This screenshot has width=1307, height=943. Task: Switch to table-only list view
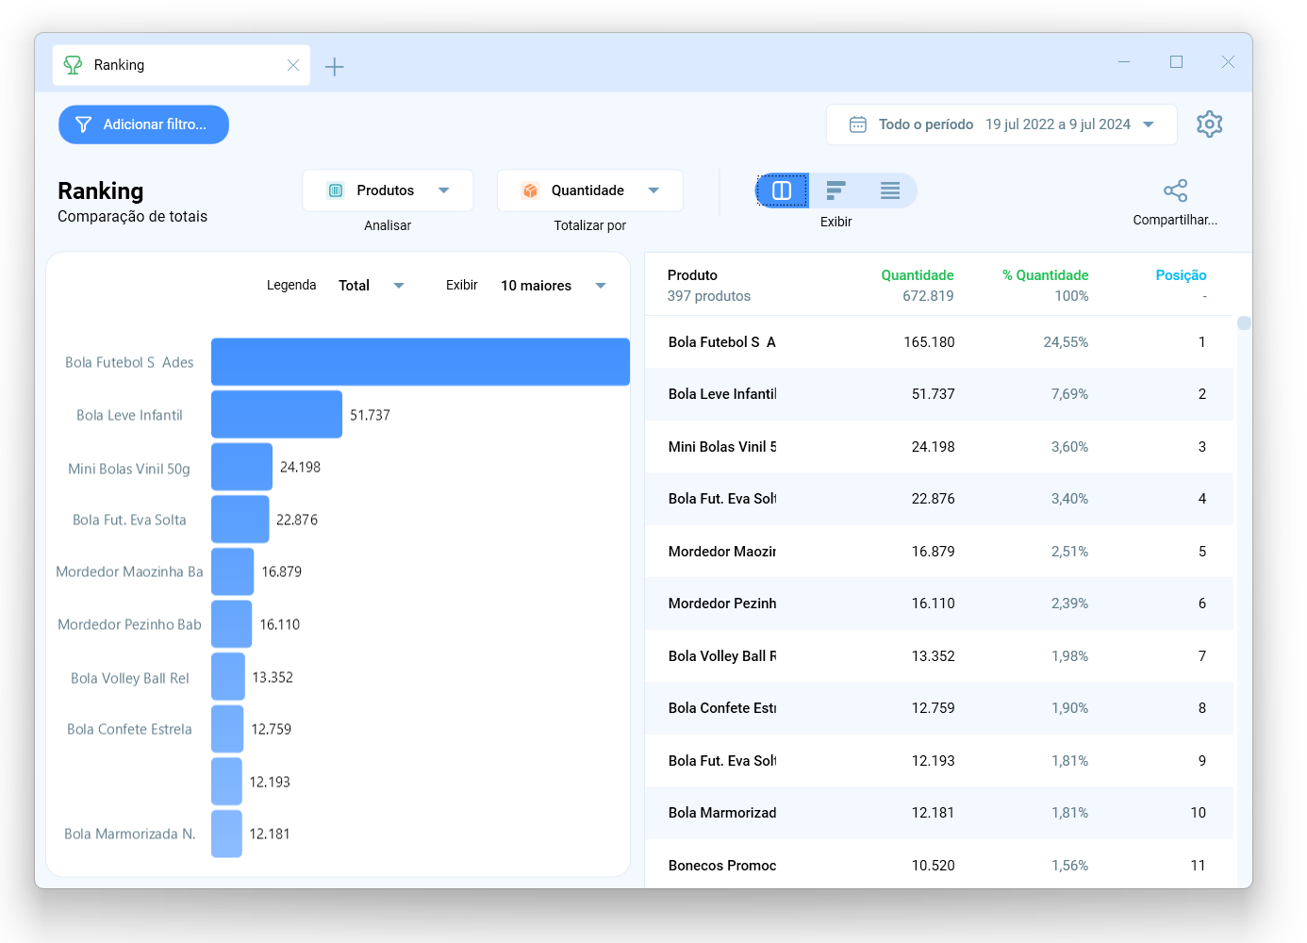click(x=889, y=190)
